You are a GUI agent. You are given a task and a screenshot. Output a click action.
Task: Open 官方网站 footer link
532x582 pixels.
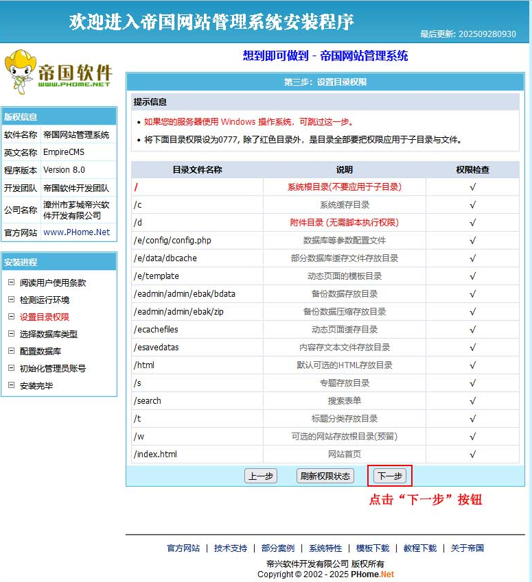[x=183, y=548]
